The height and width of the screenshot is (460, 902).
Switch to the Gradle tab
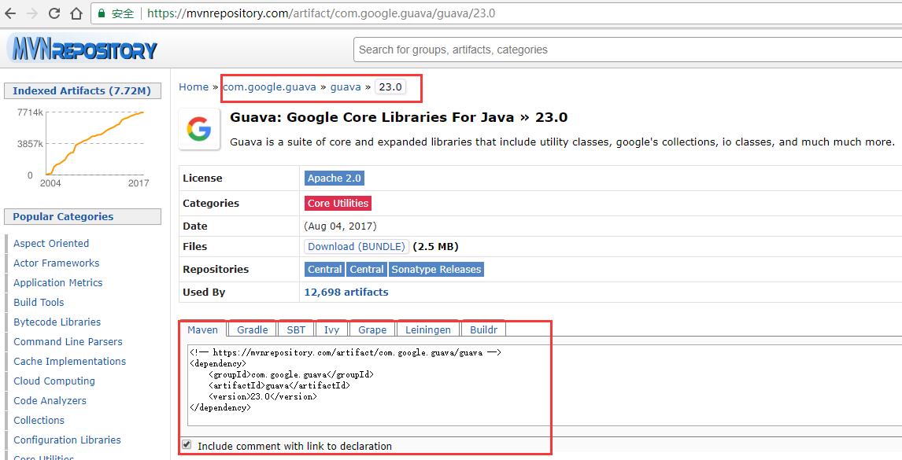253,329
